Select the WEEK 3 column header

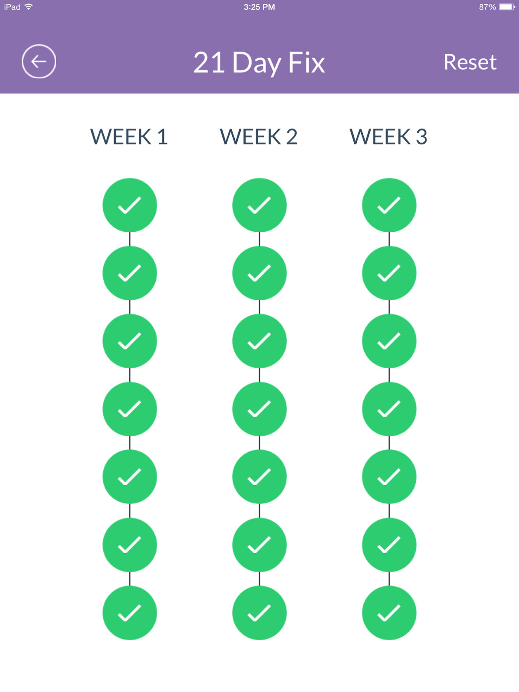388,137
